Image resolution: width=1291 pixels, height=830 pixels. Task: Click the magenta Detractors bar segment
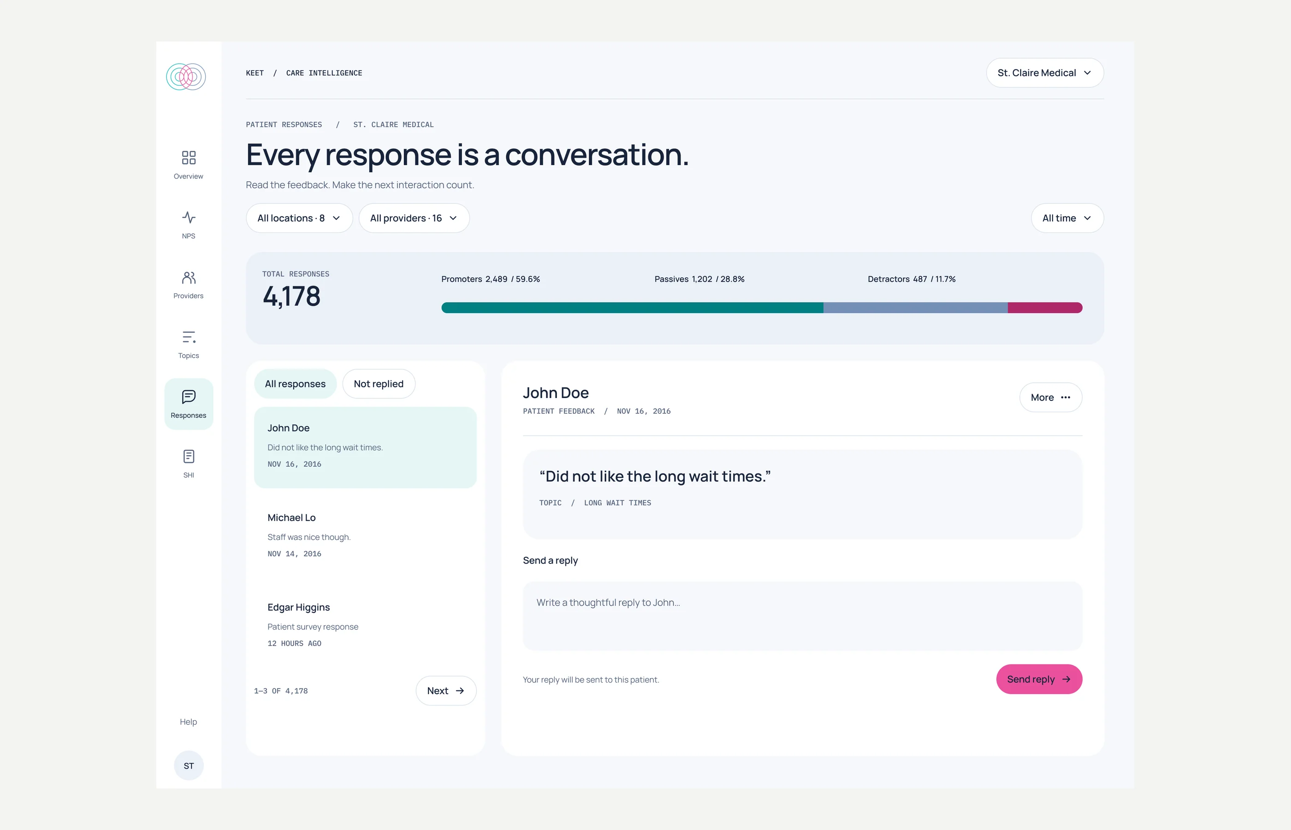point(1045,308)
